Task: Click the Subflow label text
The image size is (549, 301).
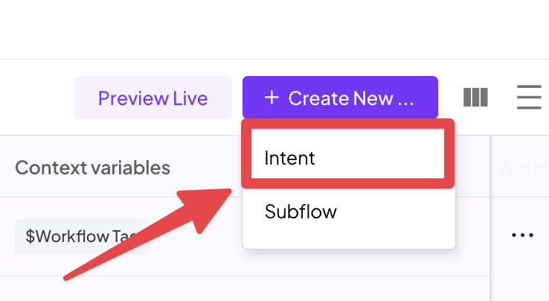Action: [301, 212]
